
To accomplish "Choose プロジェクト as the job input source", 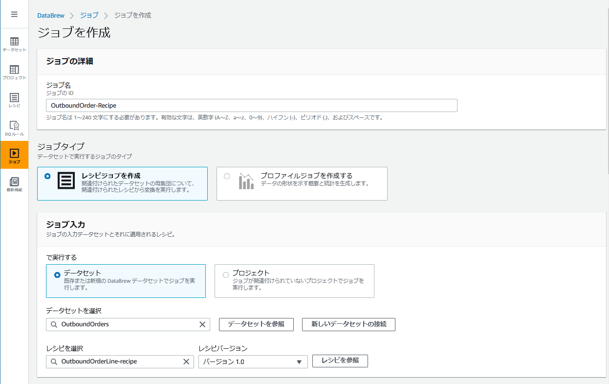I will coord(226,274).
